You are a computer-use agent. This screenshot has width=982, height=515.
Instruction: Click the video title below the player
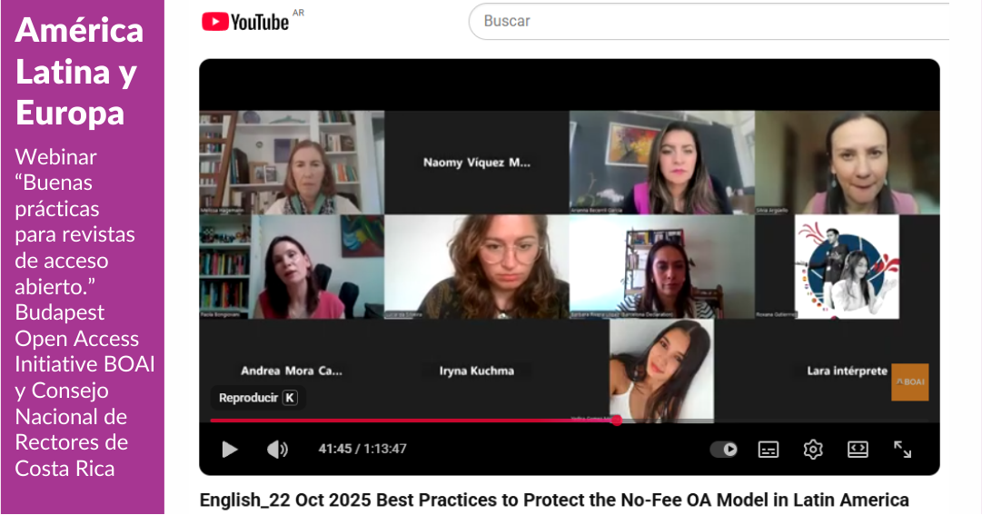click(x=554, y=500)
